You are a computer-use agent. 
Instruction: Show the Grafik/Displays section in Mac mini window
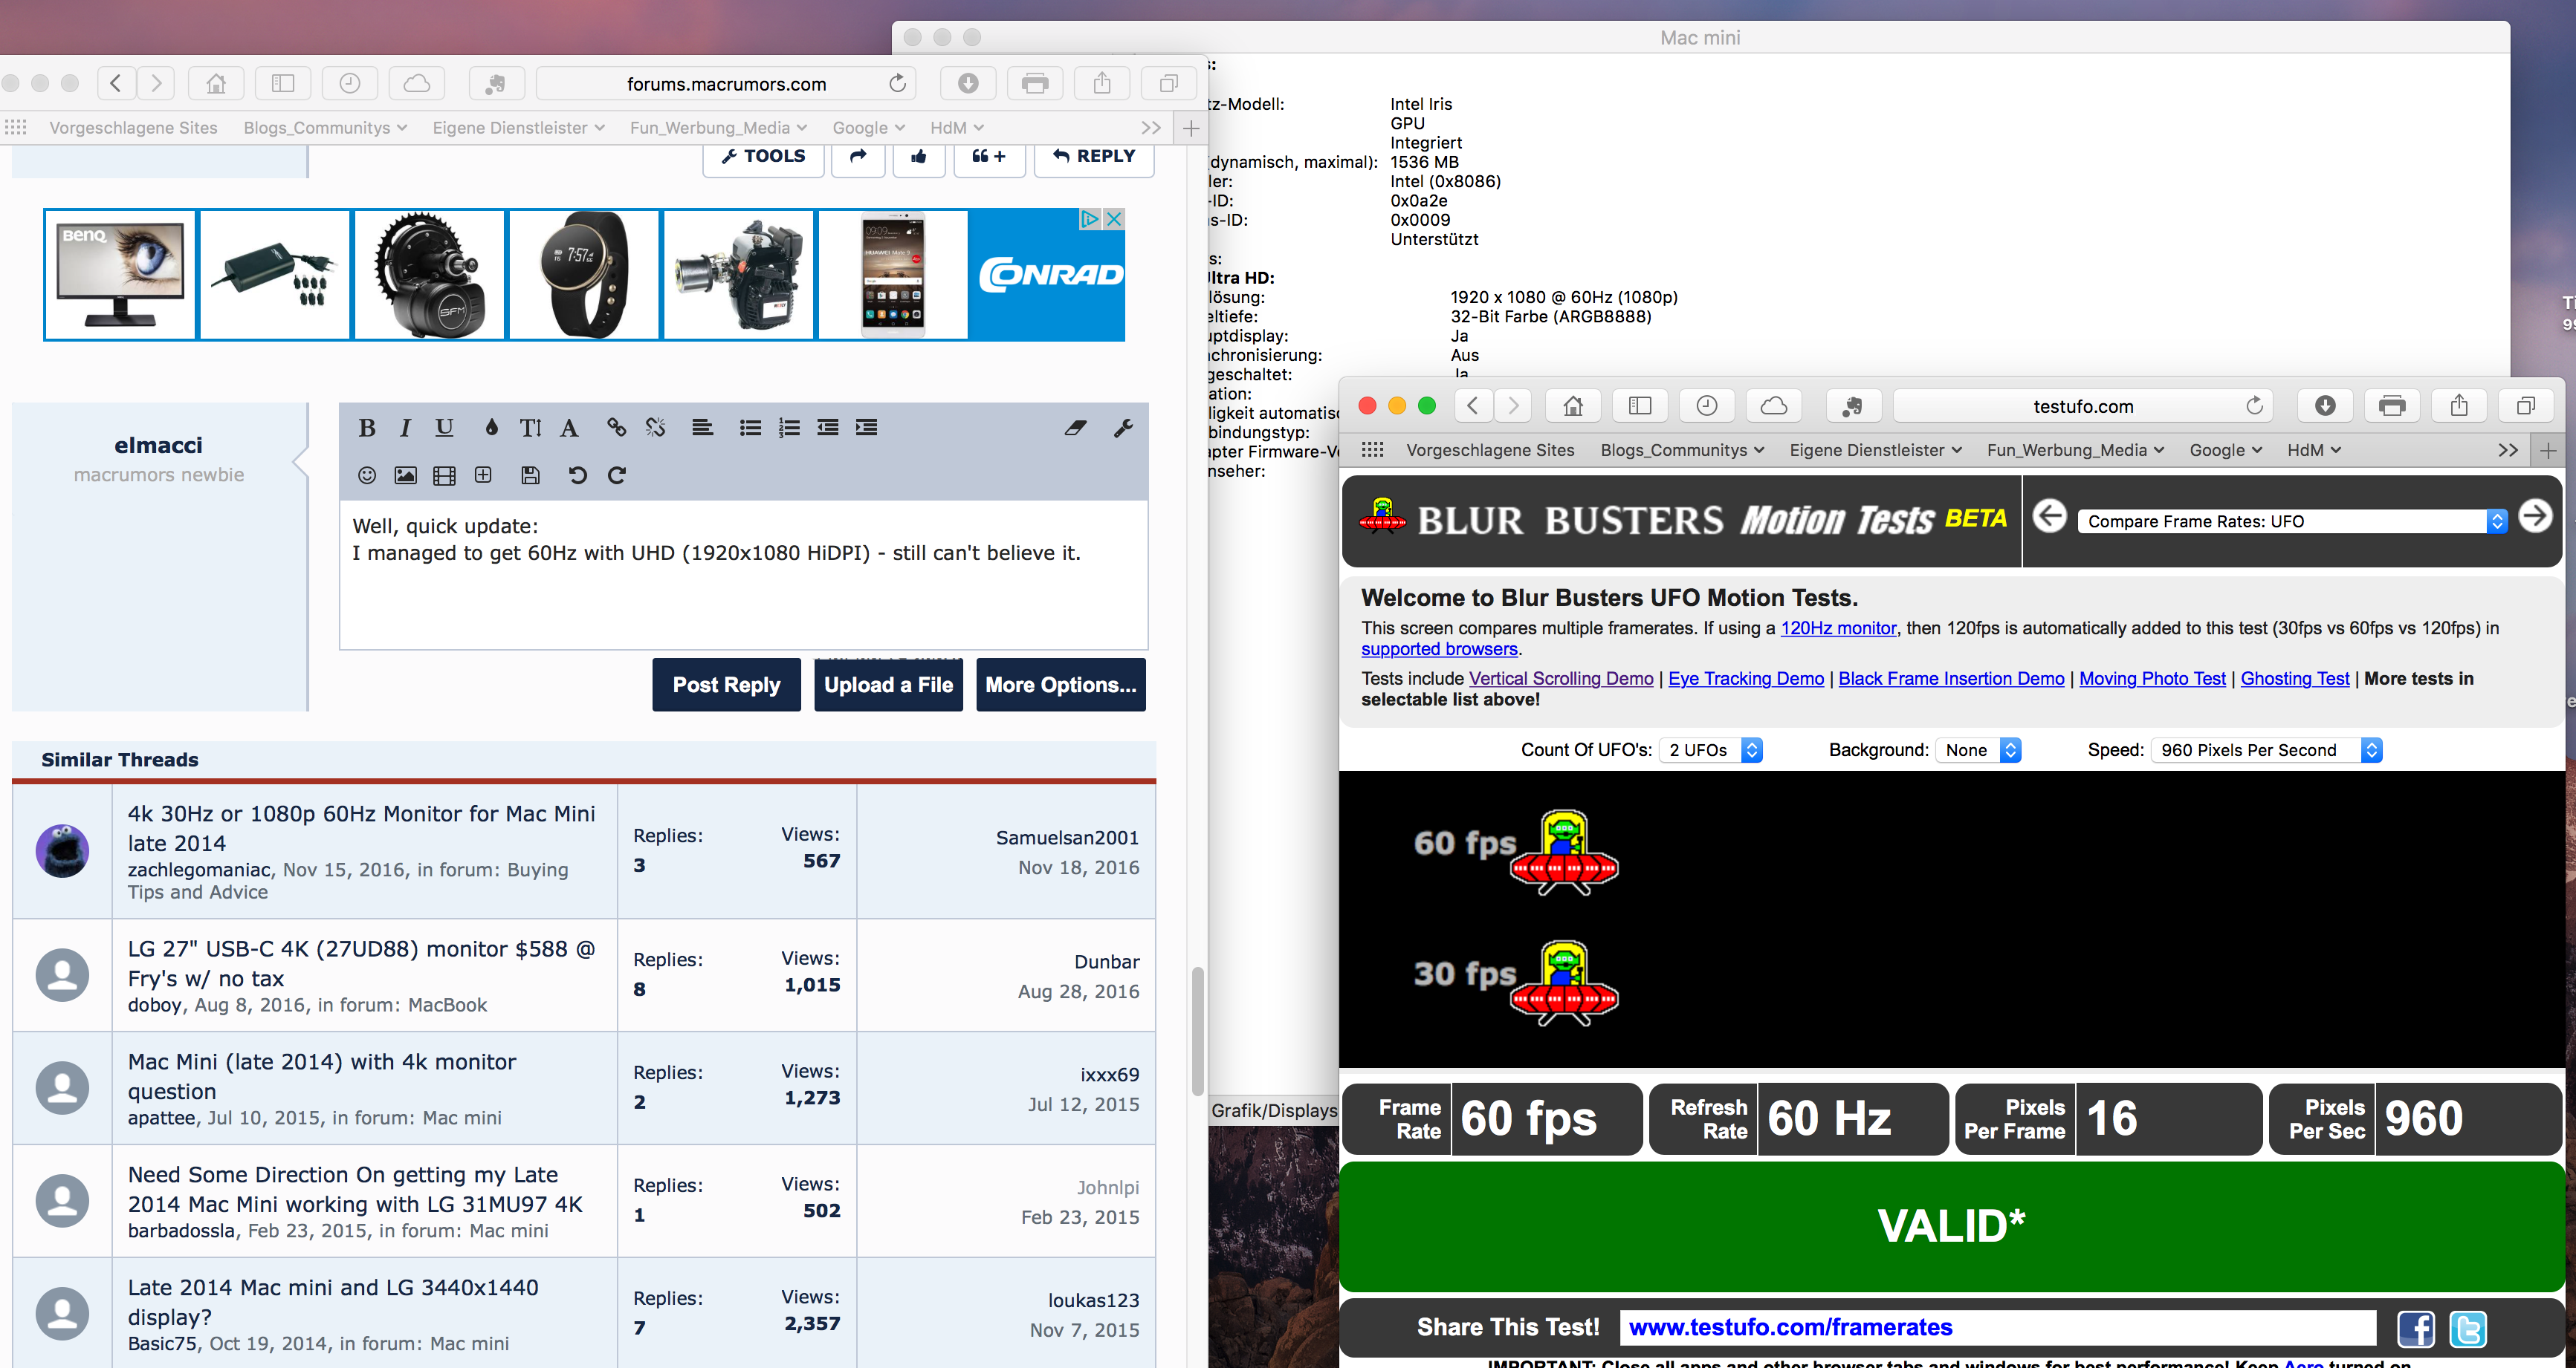(1274, 1111)
